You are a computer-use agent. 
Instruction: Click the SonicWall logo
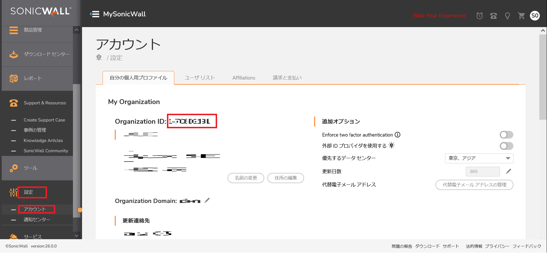coord(41,11)
